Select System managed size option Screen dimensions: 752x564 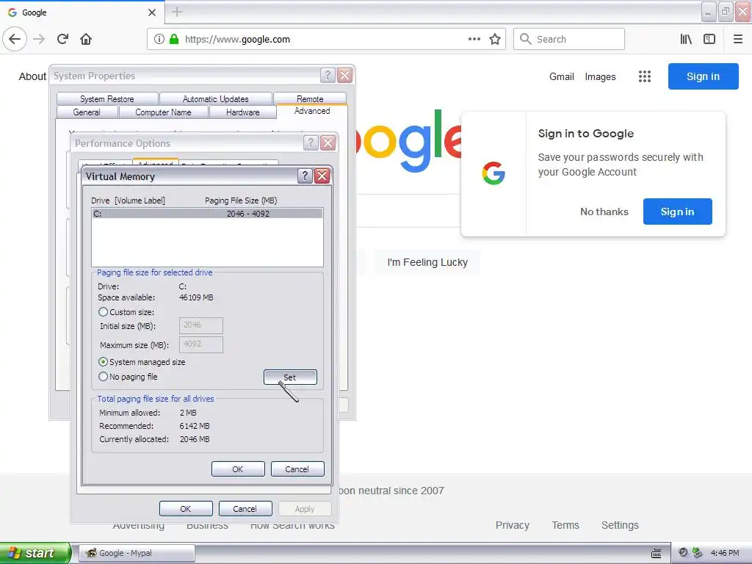(103, 361)
